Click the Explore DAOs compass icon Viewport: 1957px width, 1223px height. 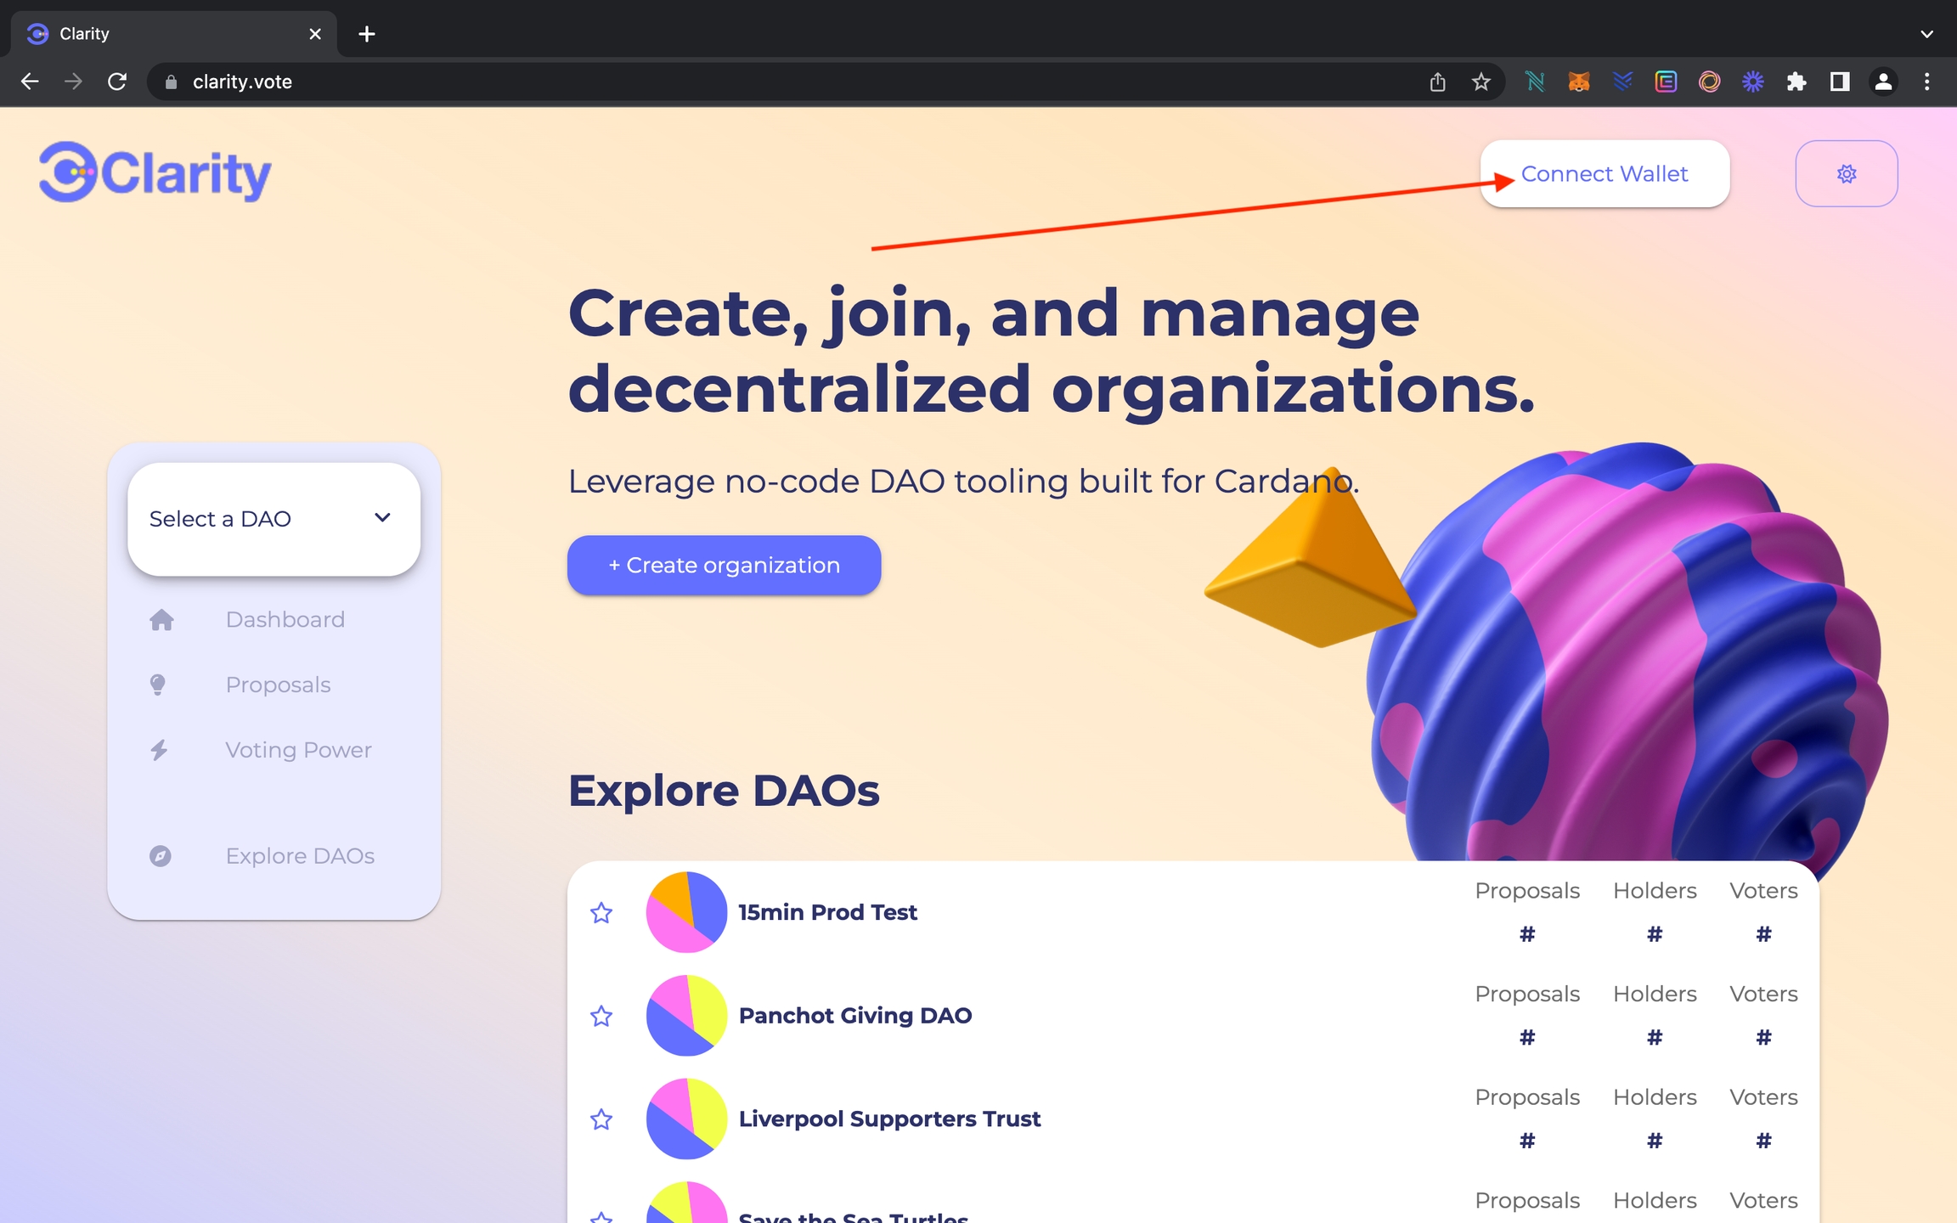coord(160,856)
